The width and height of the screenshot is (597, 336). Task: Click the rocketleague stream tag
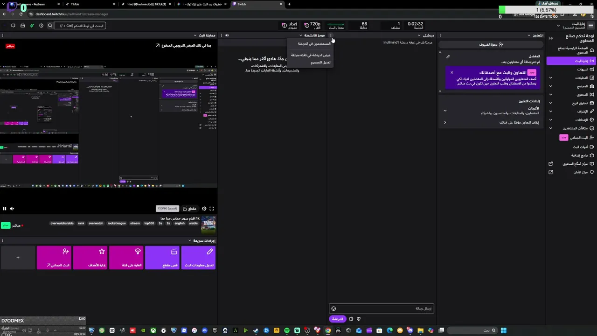pos(117,224)
